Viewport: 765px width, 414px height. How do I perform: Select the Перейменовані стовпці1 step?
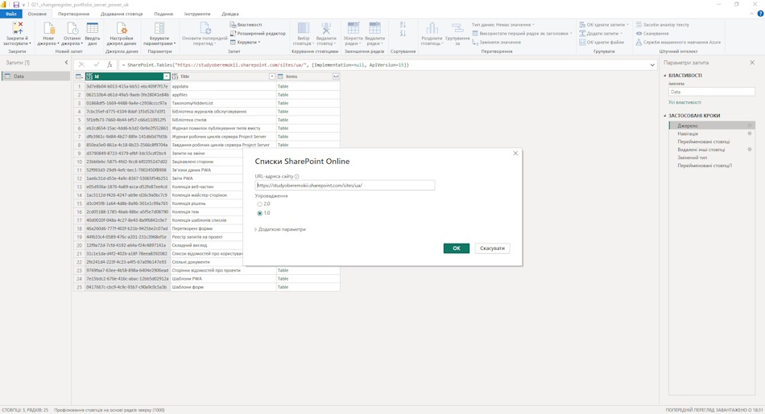(705, 166)
